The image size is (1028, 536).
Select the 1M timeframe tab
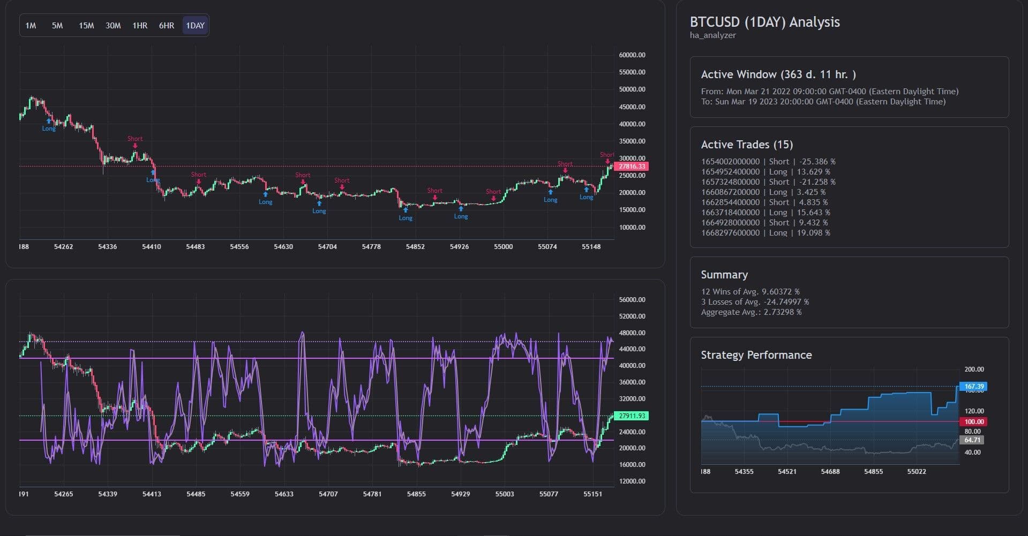click(x=31, y=26)
